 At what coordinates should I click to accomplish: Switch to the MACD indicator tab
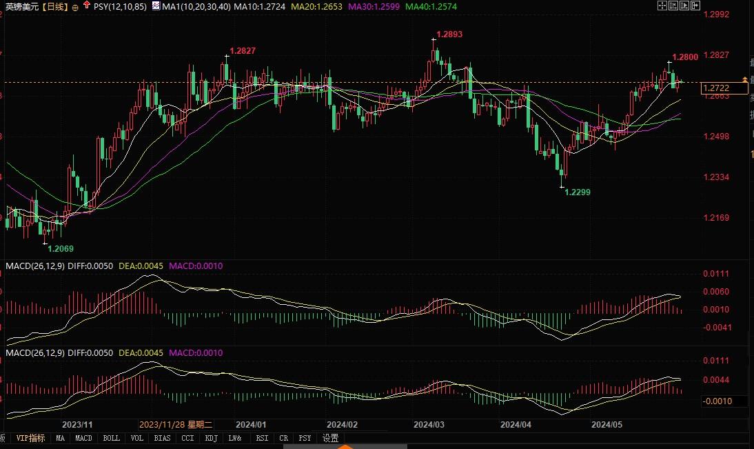pyautogui.click(x=83, y=438)
